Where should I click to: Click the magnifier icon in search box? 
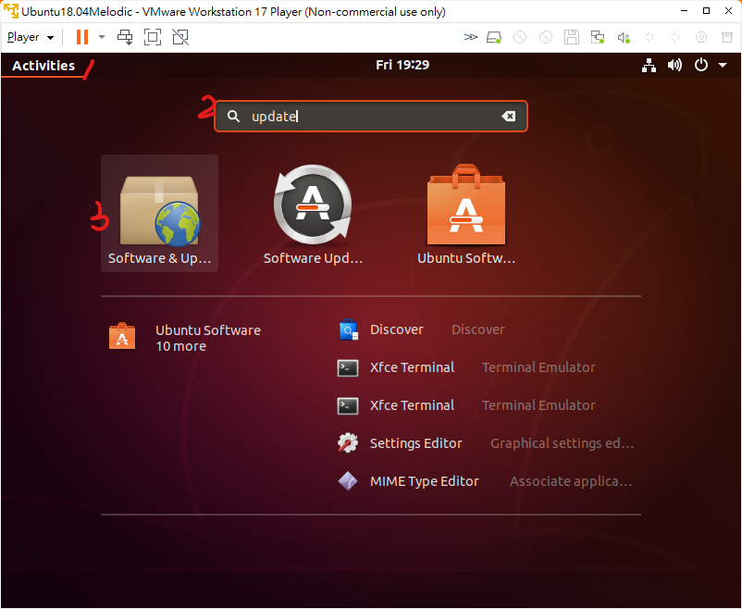[x=233, y=116]
